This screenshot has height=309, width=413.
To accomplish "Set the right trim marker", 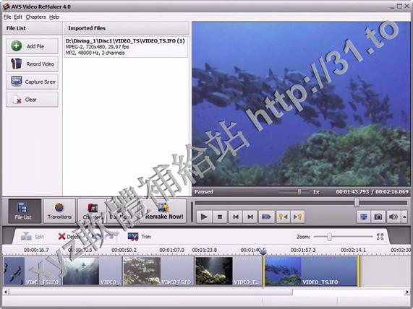I will 297,217.
